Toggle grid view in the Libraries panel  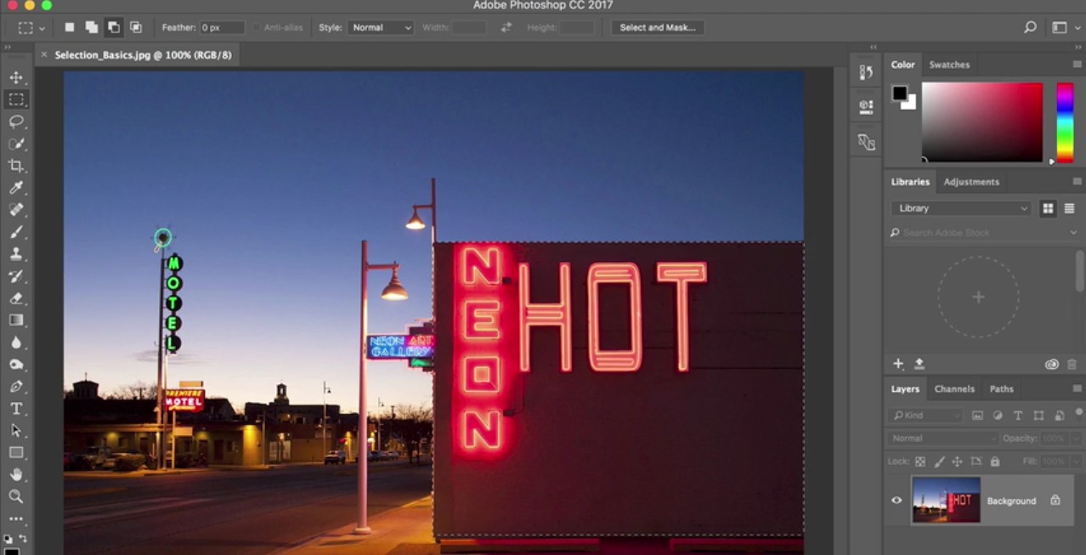pyautogui.click(x=1047, y=207)
